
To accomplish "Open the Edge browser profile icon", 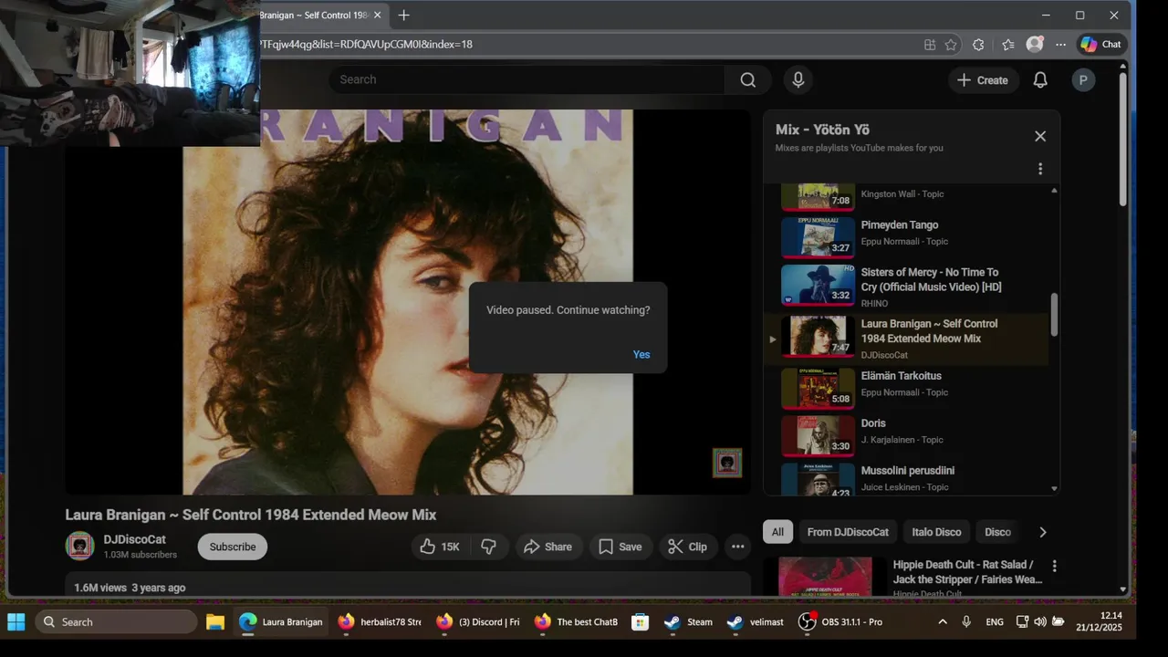I will [x=1035, y=44].
